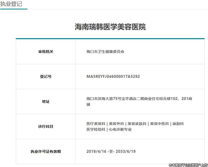Click the start date 2019/4/16
The width and height of the screenshot is (208, 167).
click(x=96, y=151)
